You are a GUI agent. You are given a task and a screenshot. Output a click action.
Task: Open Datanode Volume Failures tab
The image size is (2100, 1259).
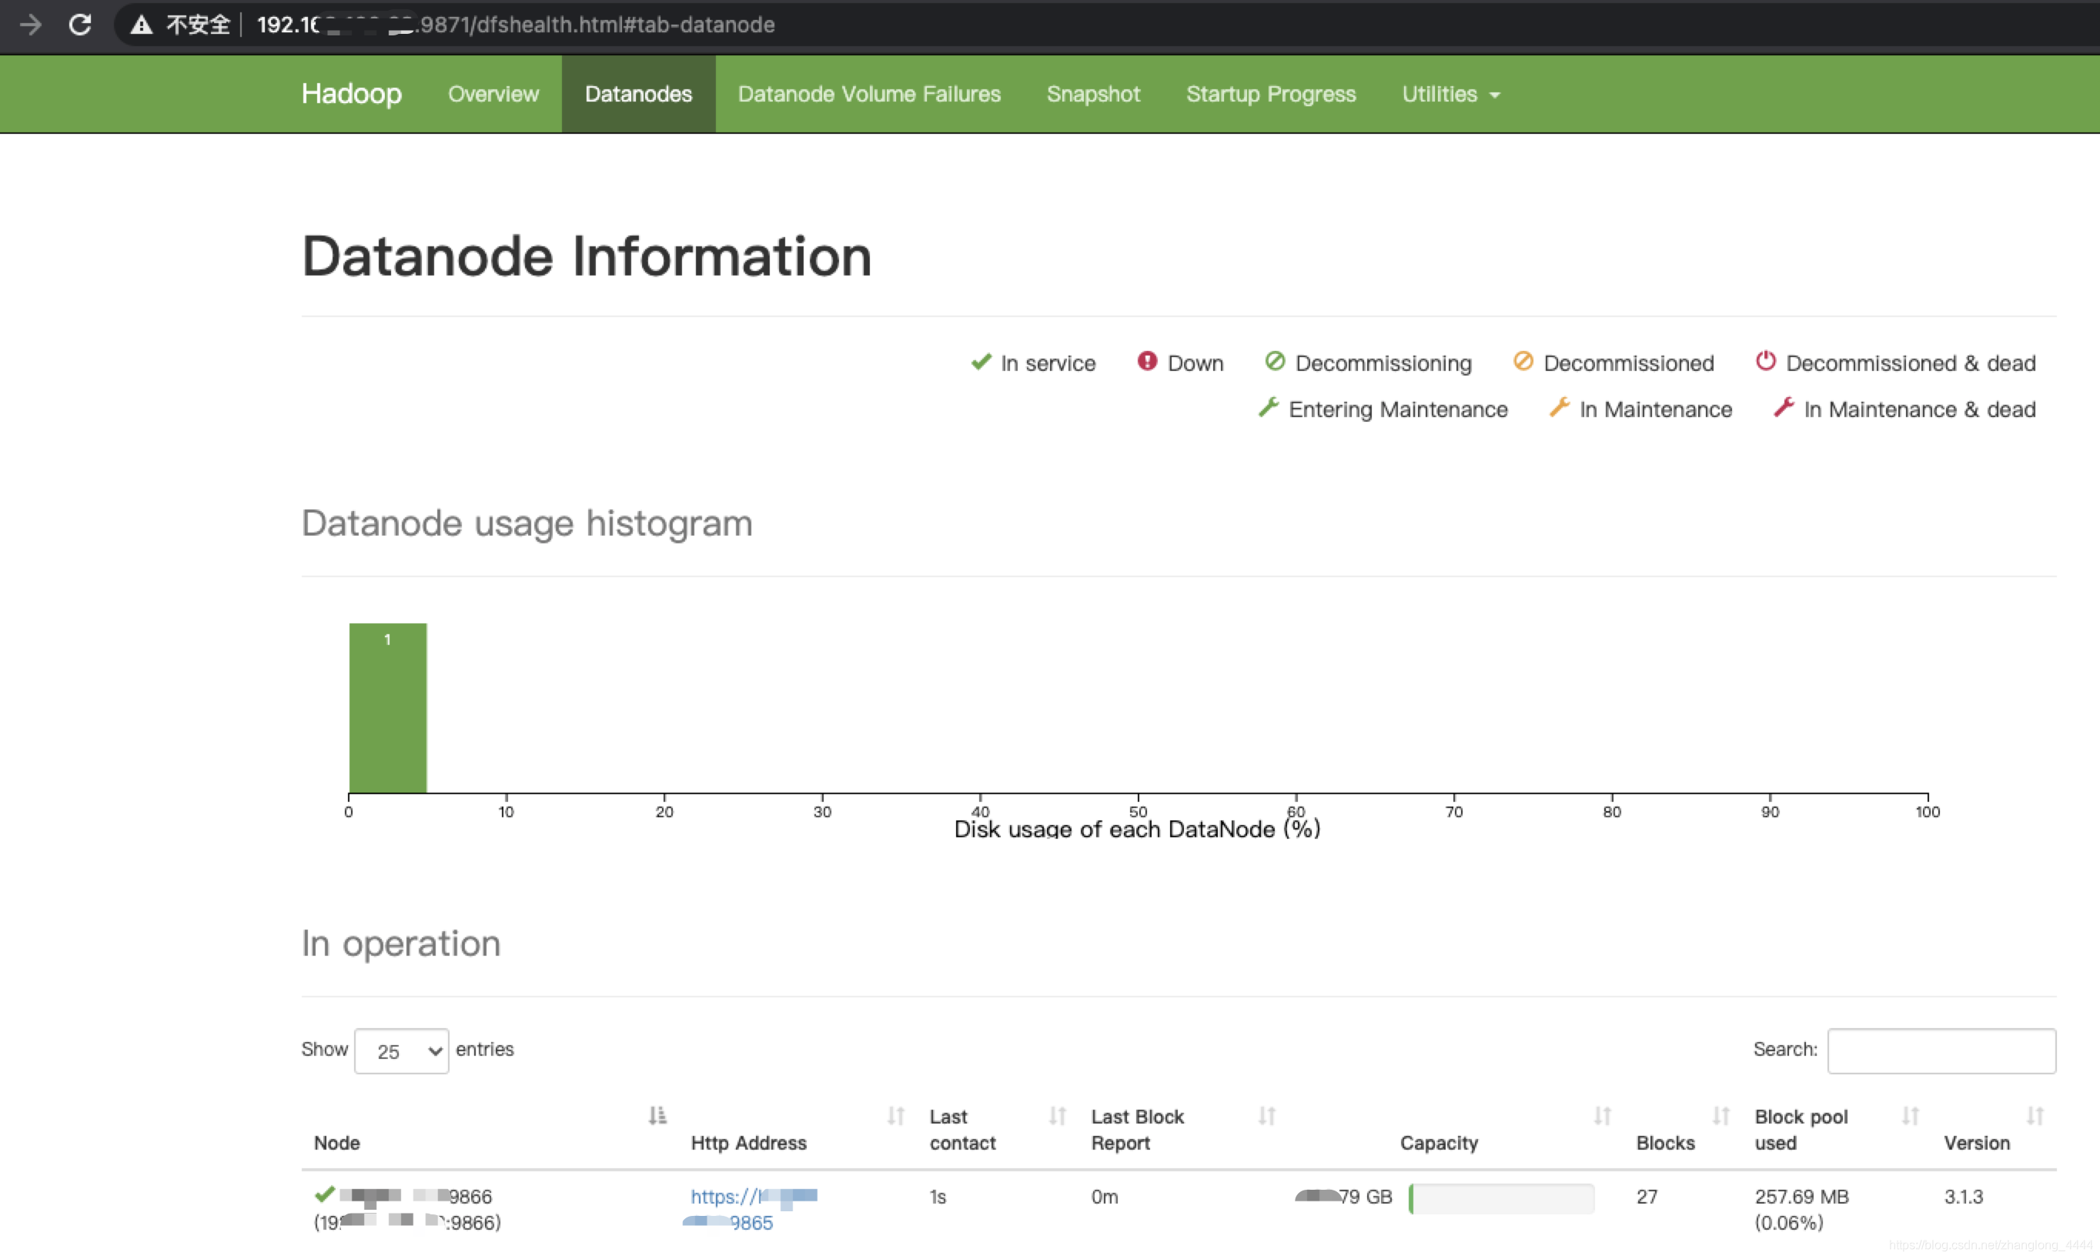(869, 94)
